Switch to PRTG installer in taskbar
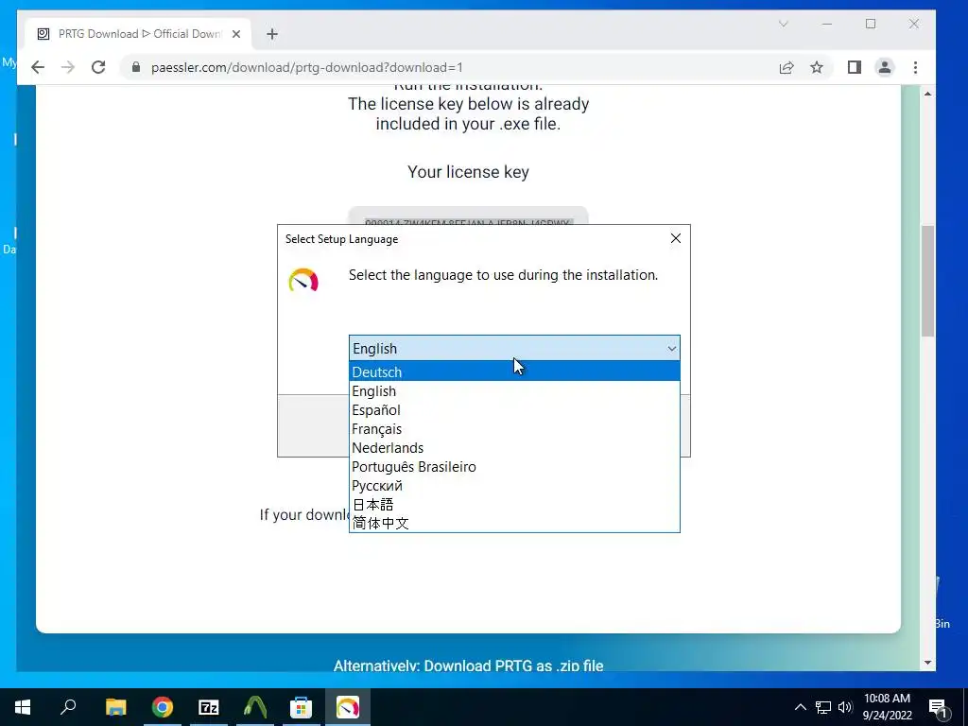 pyautogui.click(x=348, y=707)
